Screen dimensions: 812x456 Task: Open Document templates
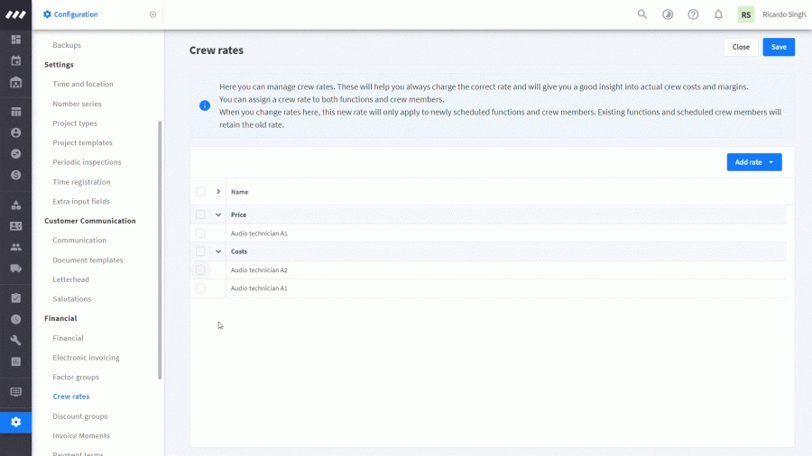click(x=88, y=260)
